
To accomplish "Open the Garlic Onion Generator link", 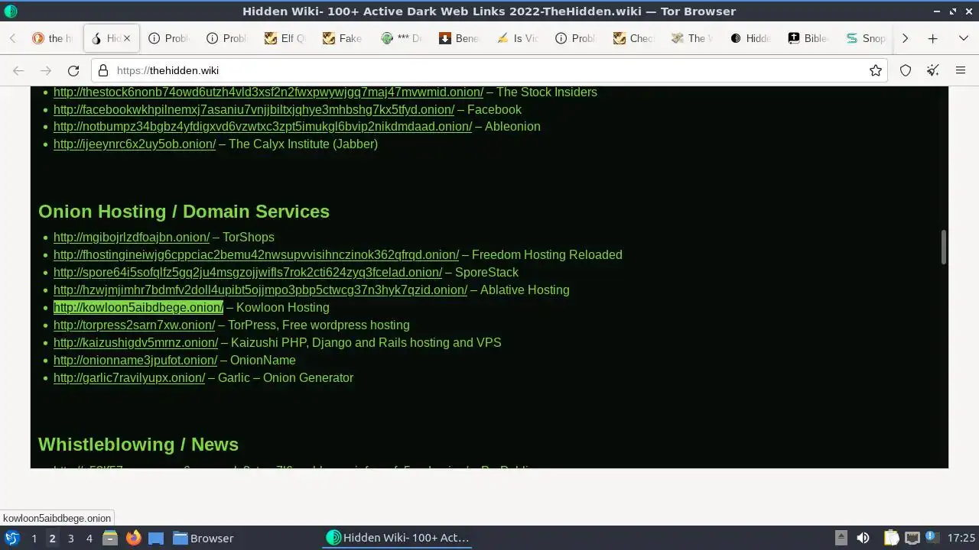I will click(x=129, y=378).
